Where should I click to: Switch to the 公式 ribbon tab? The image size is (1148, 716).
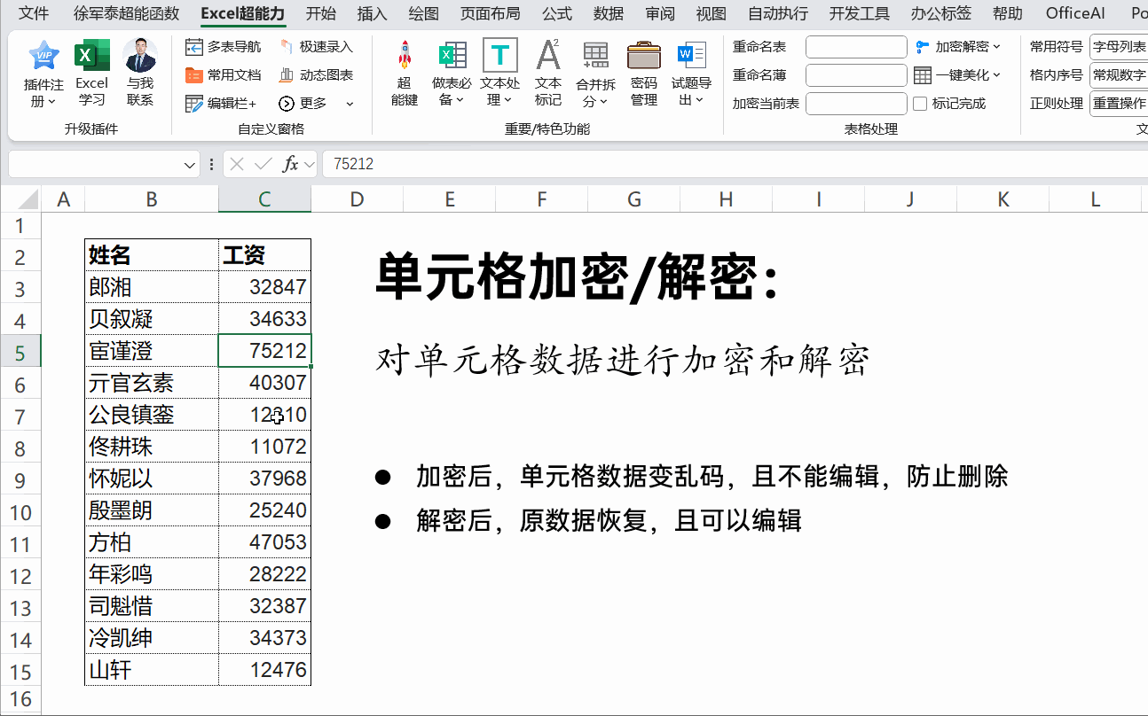coord(557,13)
